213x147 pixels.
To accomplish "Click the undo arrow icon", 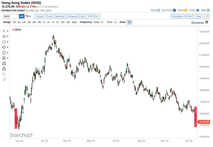I will [4, 74].
